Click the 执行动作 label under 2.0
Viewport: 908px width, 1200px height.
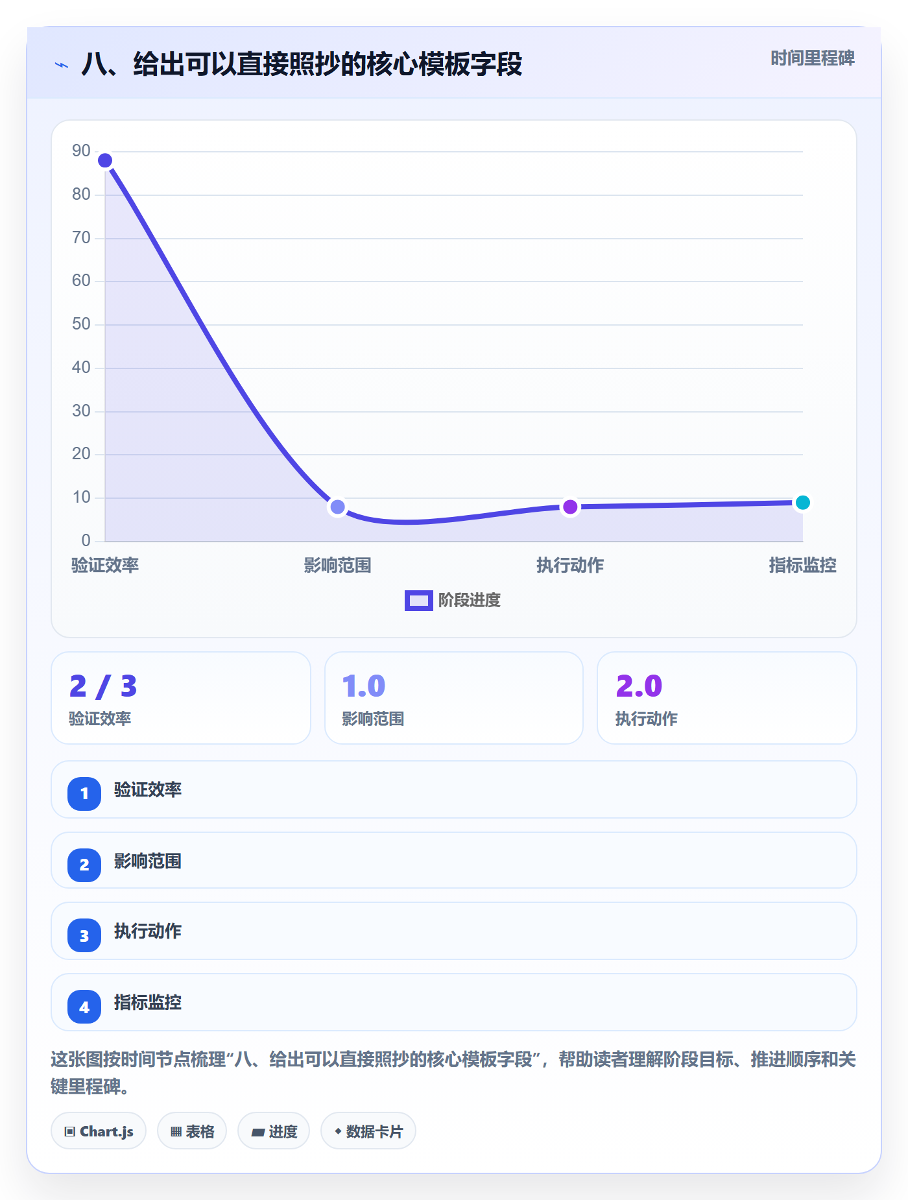646,719
